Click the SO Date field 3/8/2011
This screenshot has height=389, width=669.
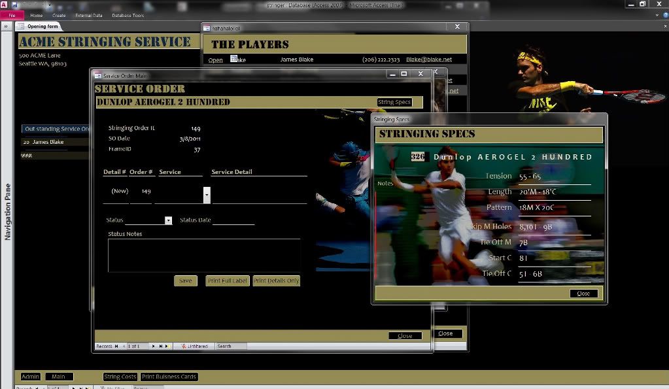point(190,139)
